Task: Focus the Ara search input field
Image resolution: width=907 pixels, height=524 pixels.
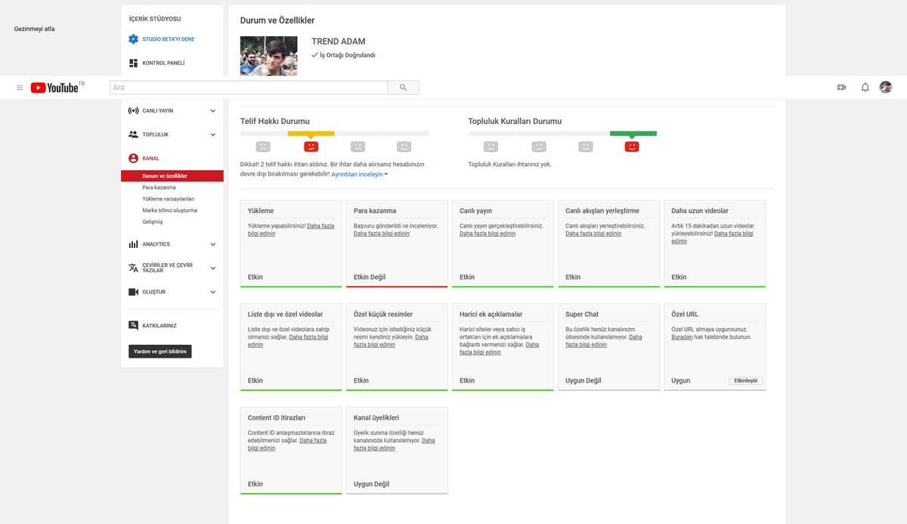Action: pyautogui.click(x=249, y=88)
